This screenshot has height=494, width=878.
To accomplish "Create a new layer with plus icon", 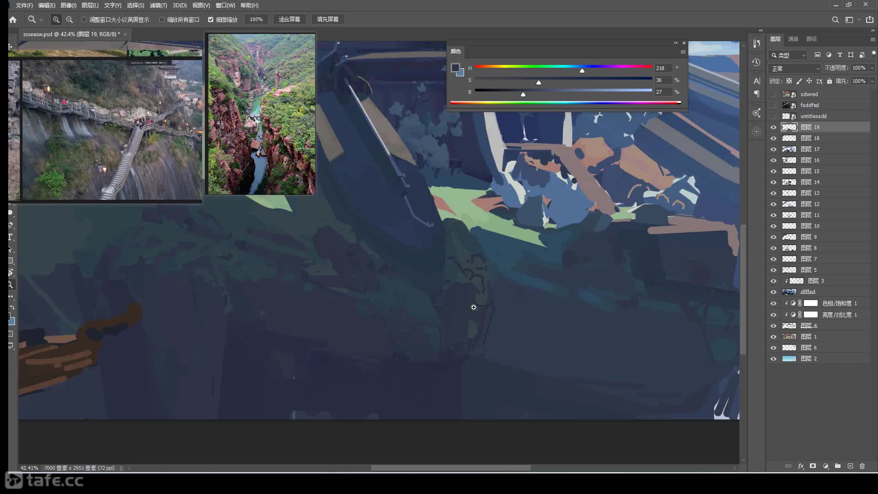I will click(x=850, y=466).
